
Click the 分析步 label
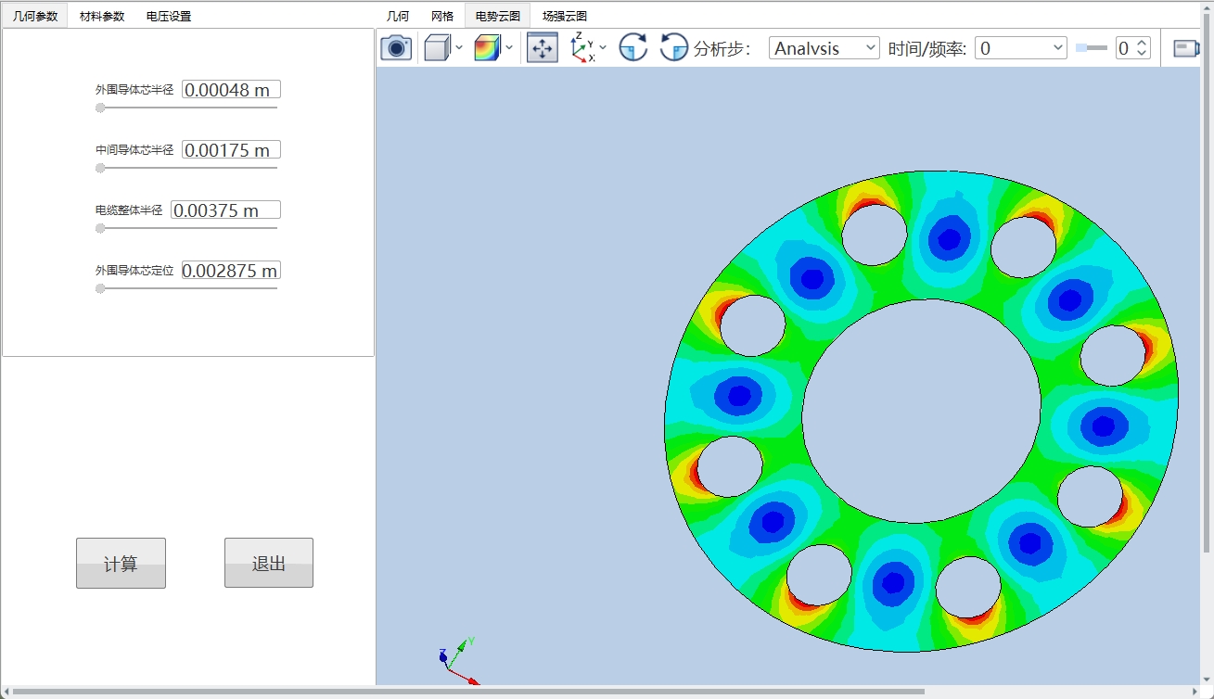pos(722,48)
